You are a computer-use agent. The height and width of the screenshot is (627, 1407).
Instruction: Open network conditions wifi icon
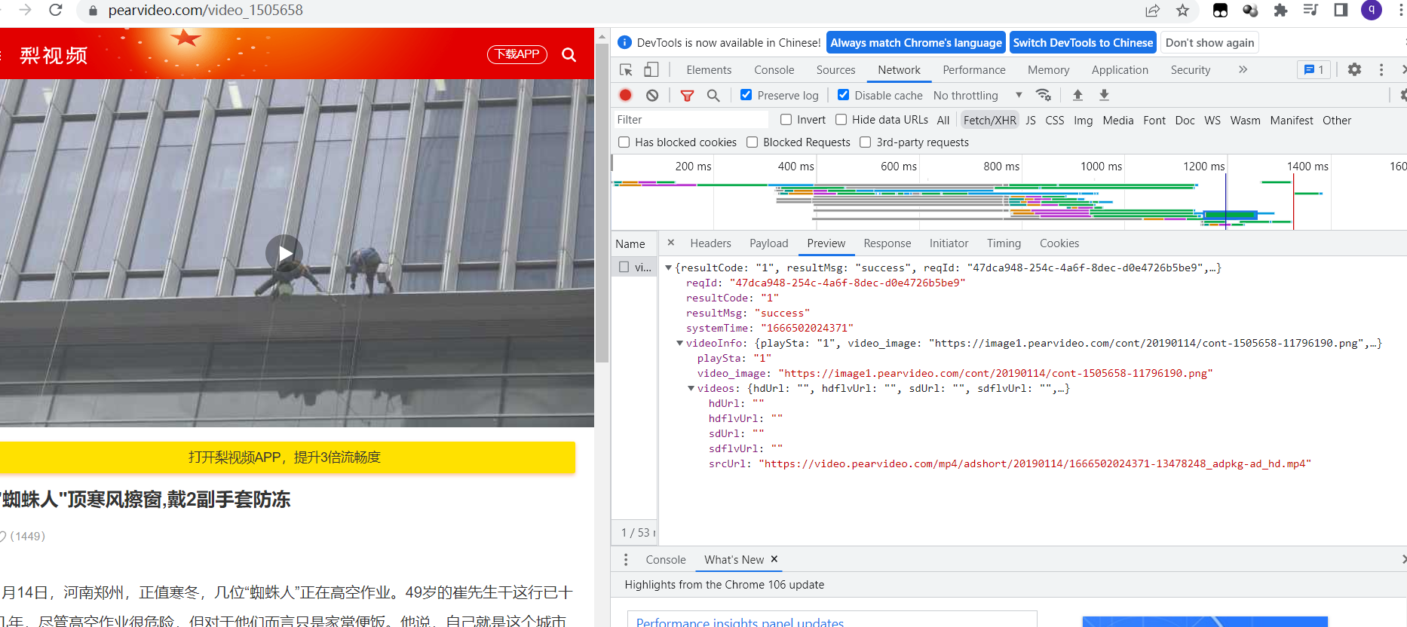click(x=1044, y=95)
